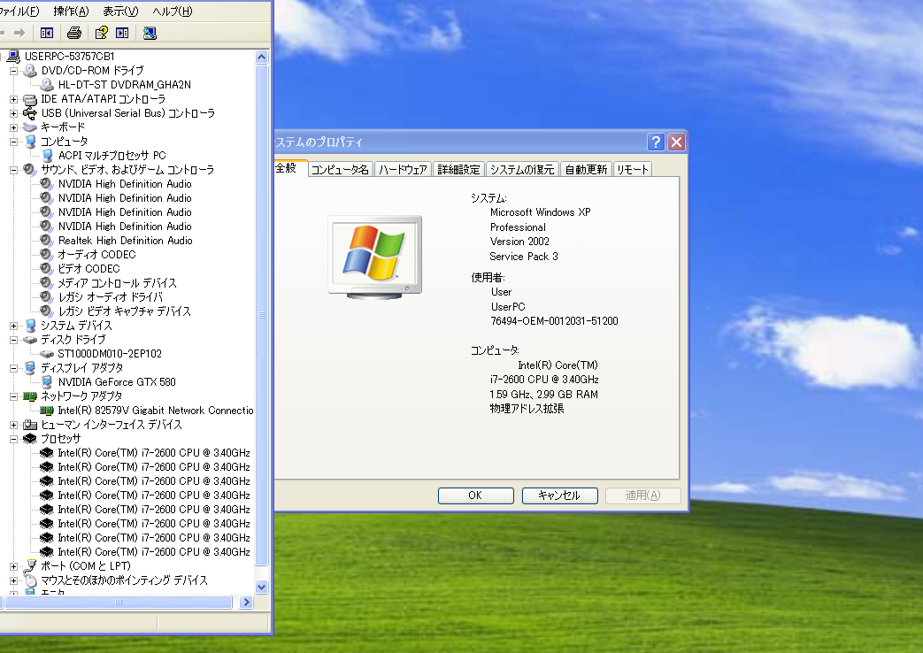Viewport: 923px width, 653px height.
Task: Expand the ポート (COM と LPT) node
Action: [13, 566]
